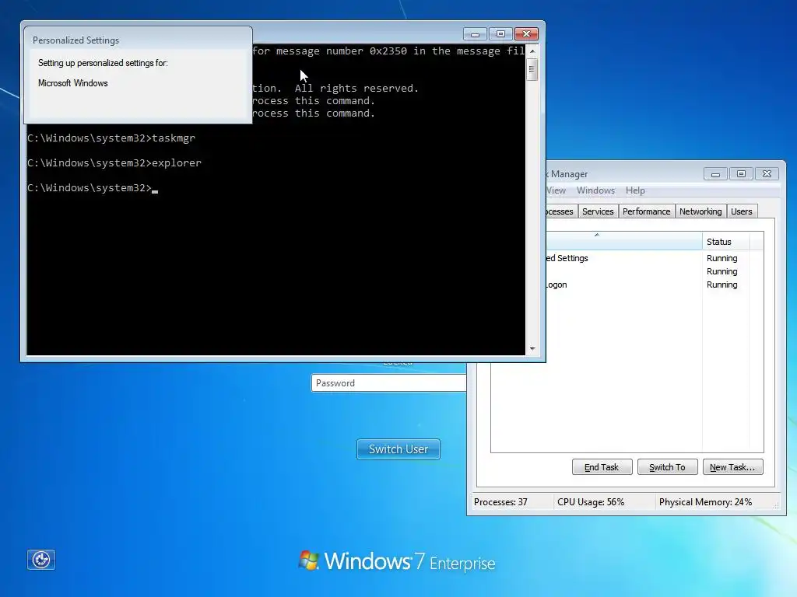Open the Users tab in Task Manager
Screen dimensions: 797x597
[x=742, y=211]
